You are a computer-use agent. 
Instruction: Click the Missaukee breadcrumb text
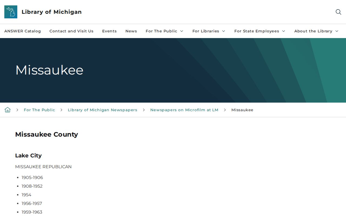242,110
